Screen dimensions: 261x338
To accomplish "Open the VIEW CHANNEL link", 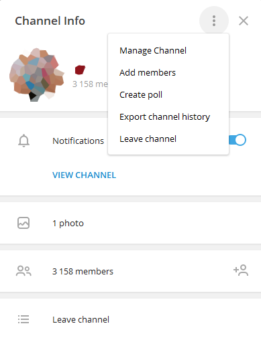I will tap(85, 175).
